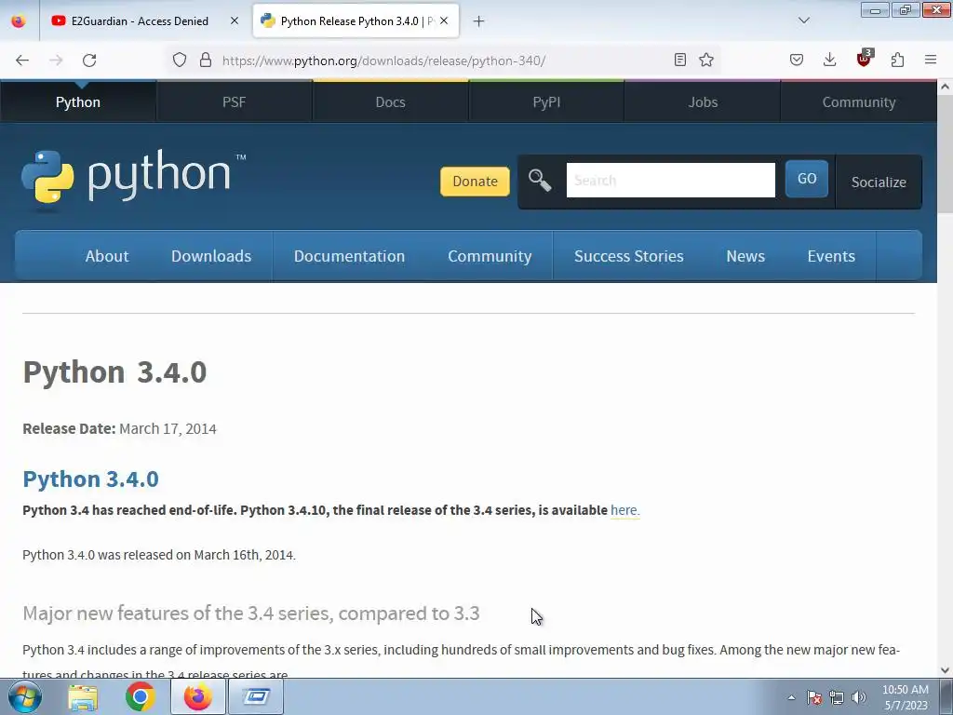Click the taskbar clock showing 10:50 AM
The image size is (953, 715).
pyautogui.click(x=905, y=697)
